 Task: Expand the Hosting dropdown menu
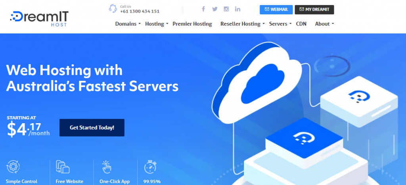pyautogui.click(x=157, y=24)
